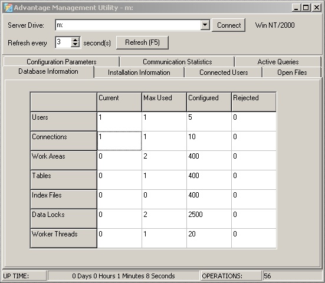Click the Current column header
This screenshot has height=283, width=325.
119,102
